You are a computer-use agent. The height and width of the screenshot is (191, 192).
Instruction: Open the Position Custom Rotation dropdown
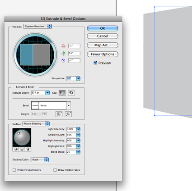37,27
